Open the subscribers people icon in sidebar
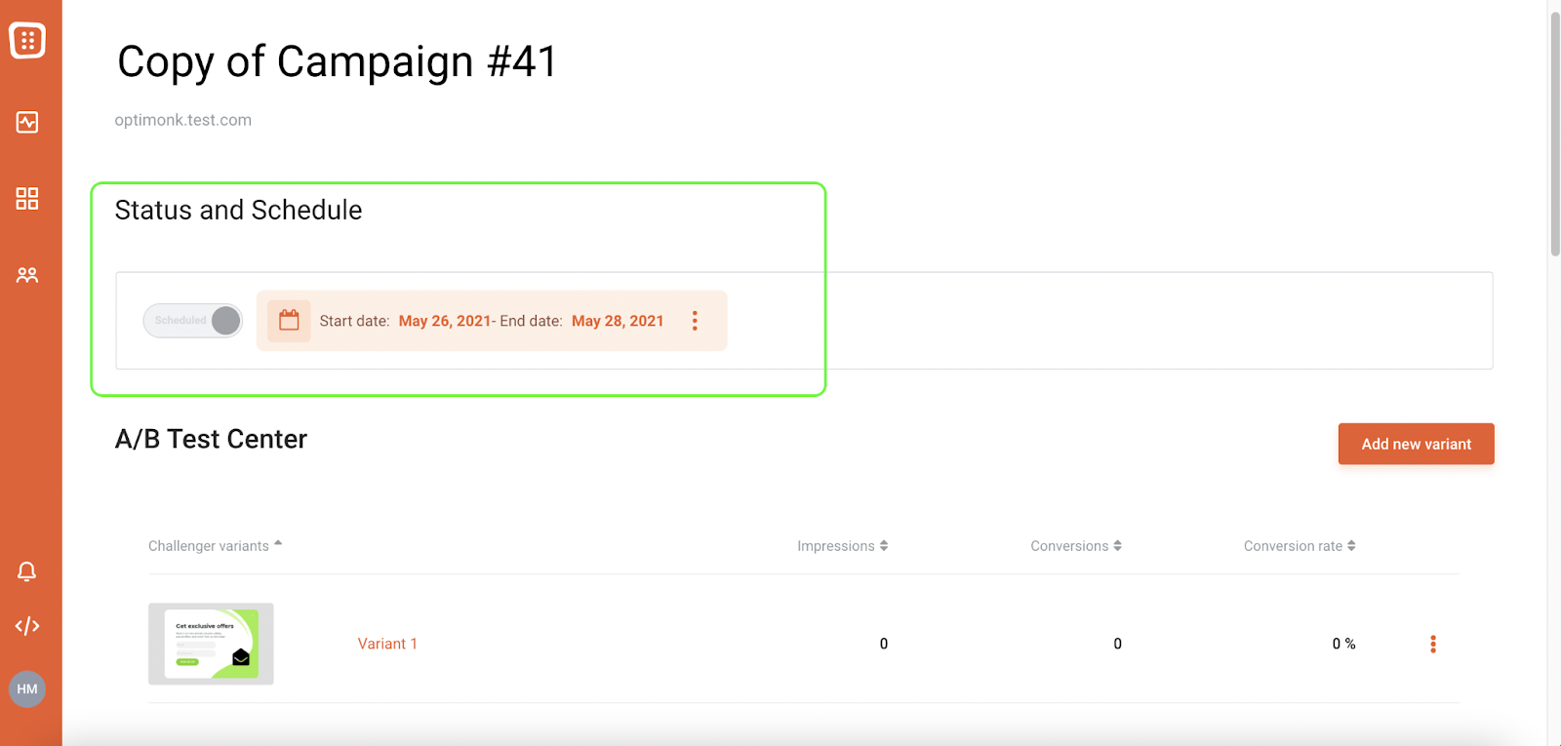 tap(27, 275)
